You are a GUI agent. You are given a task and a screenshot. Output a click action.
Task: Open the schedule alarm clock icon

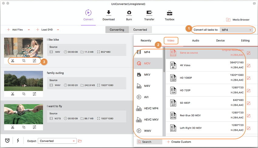(x=7, y=140)
